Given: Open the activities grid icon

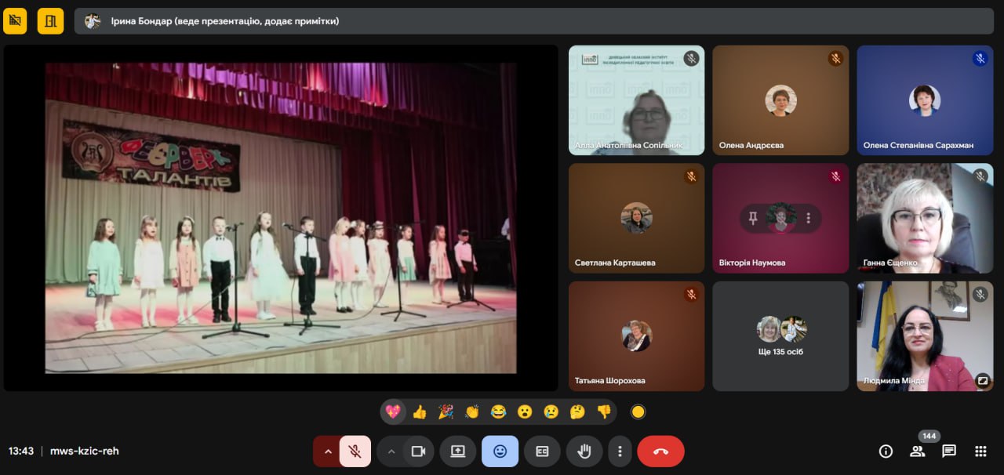Looking at the screenshot, I should 980,451.
